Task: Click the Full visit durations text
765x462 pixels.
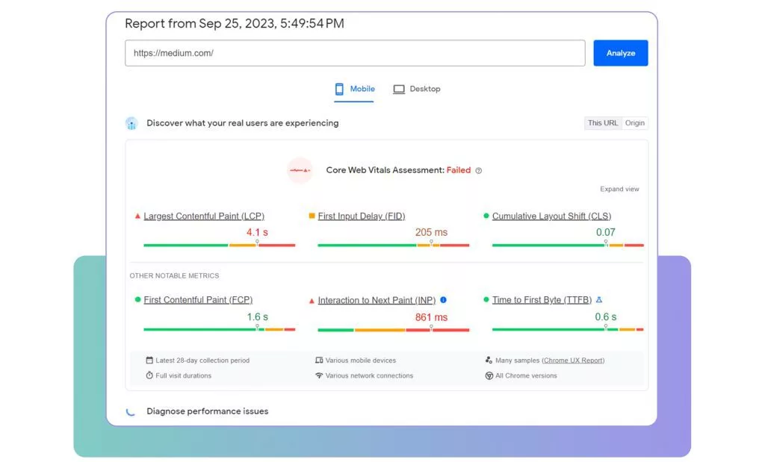Action: pos(184,375)
